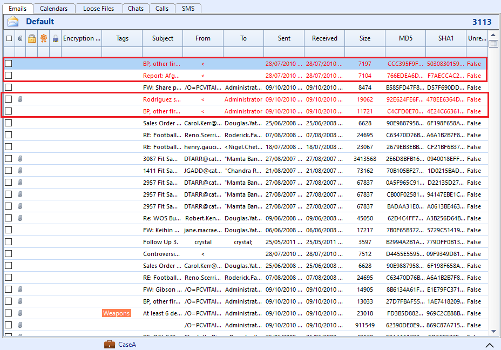Click the attachment paperclip column header icon
Image resolution: width=501 pixels, height=350 pixels.
pos(20,38)
